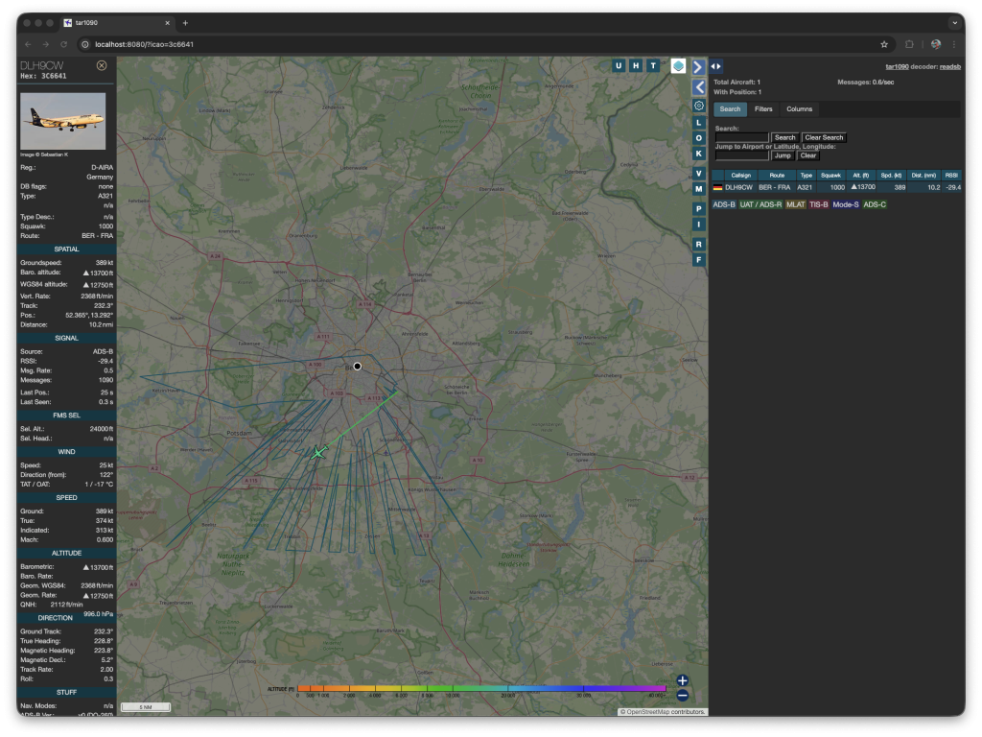Click the U units button on the map
This screenshot has height=737, width=982.
coord(618,66)
